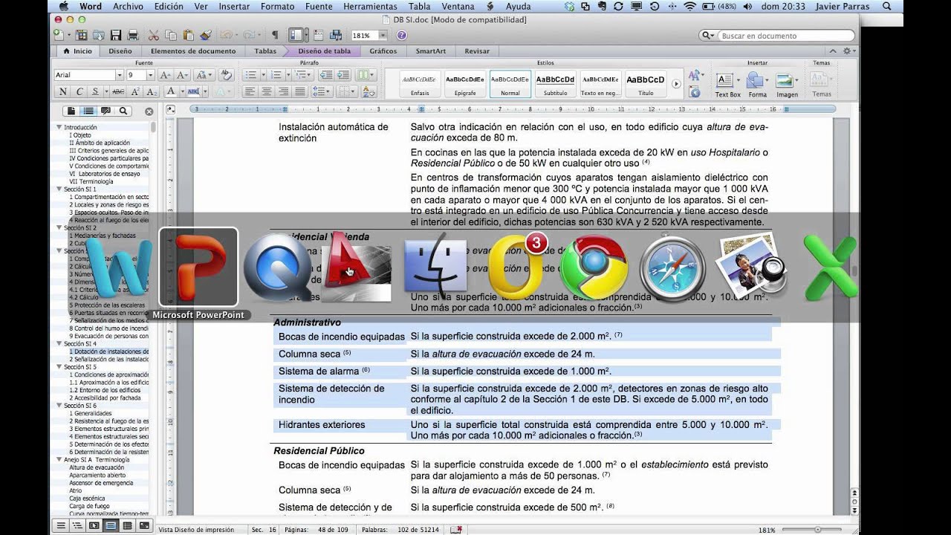Image resolution: width=951 pixels, height=535 pixels.
Task: Select Finder in the app switcher
Action: pos(435,267)
